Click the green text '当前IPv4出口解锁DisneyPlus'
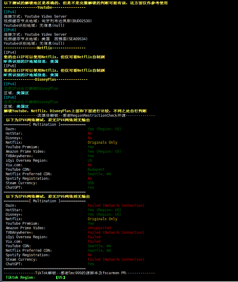Image resolution: width=238 pixels, height=282 pixels. pos(31,88)
